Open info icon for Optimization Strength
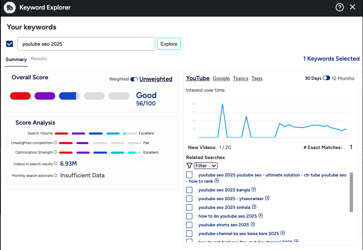Image resolution: width=363 pixels, height=250 pixels. click(x=55, y=152)
